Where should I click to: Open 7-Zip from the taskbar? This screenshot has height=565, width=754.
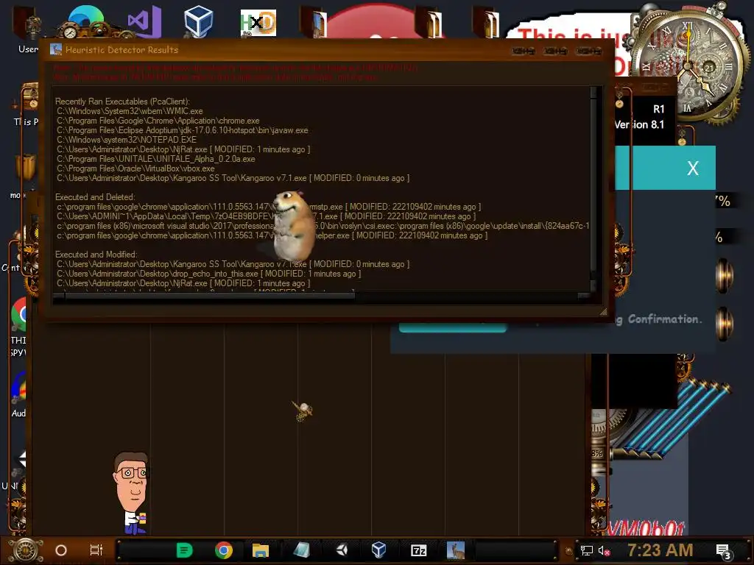click(419, 550)
